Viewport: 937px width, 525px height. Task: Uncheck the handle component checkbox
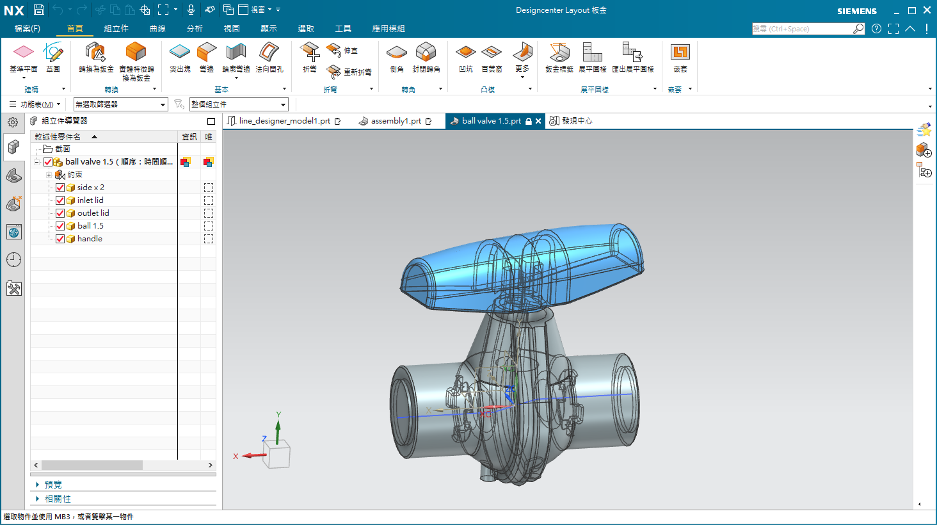[60, 239]
